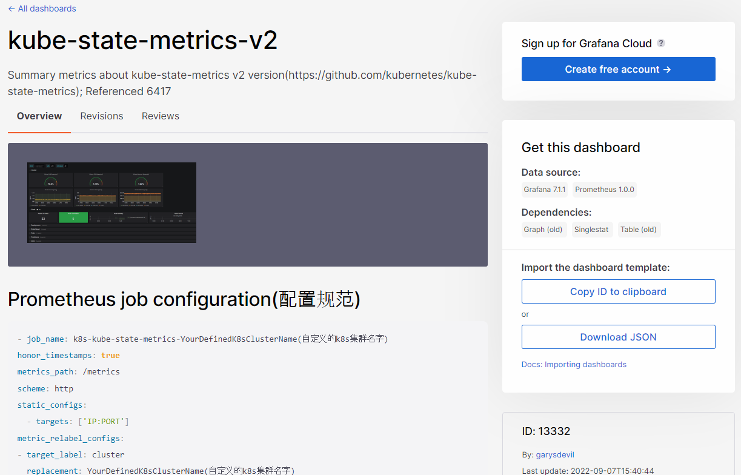Click the scheme: http line
This screenshot has height=475, width=741.
45,388
